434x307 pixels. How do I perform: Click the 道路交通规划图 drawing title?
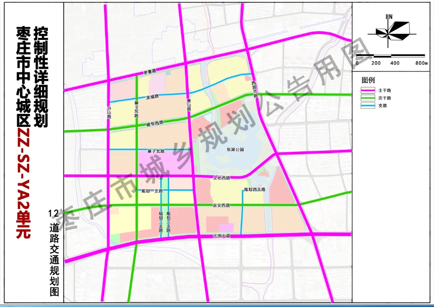click(54, 259)
